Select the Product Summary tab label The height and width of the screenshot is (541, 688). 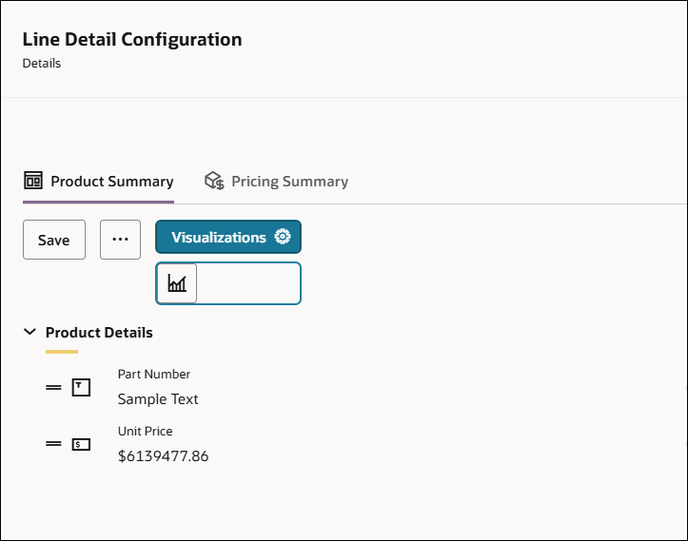pos(111,181)
